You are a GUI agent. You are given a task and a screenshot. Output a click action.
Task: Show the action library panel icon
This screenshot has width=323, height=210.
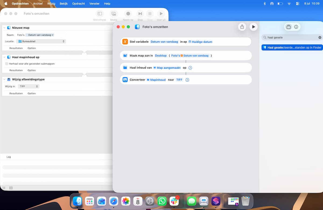coord(289,27)
